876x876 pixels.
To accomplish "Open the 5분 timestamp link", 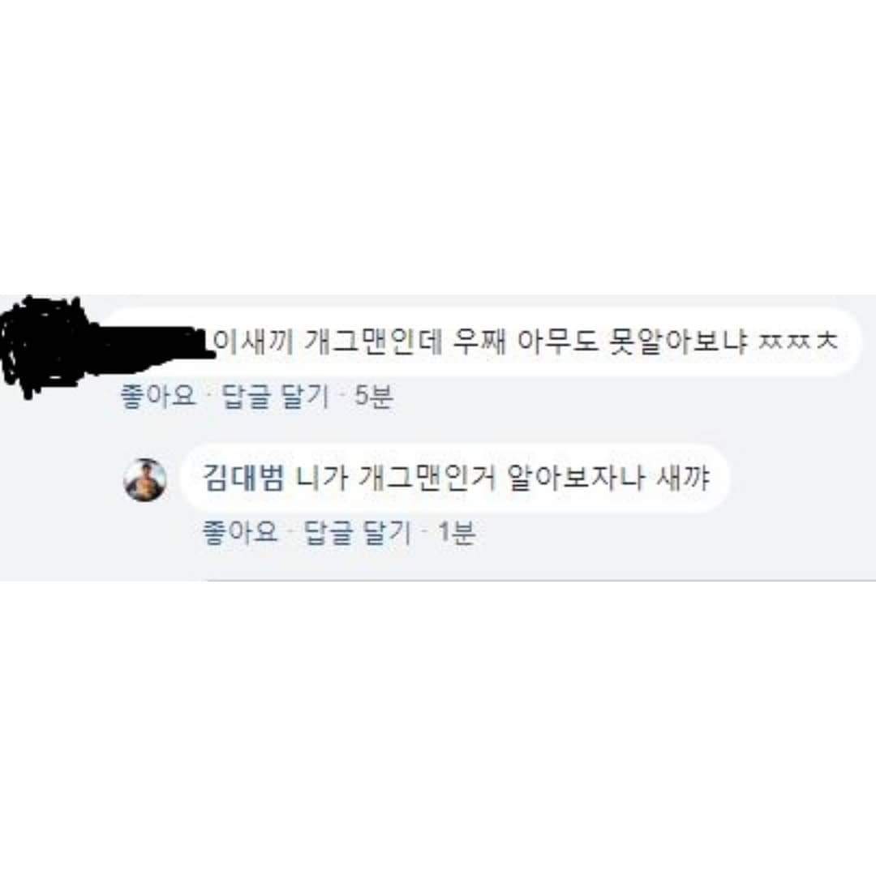I will point(374,396).
